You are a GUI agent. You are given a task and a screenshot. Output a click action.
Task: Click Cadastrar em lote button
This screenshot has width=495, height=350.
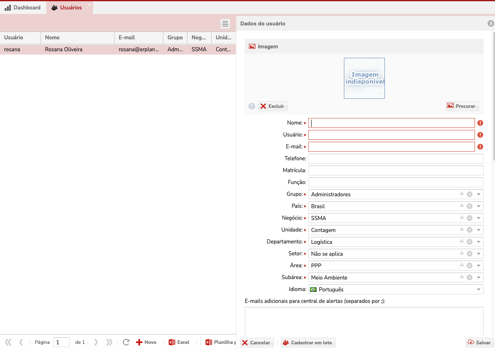point(308,343)
